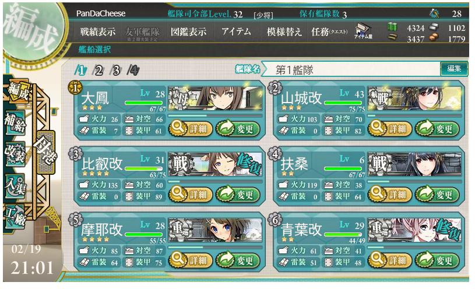This screenshot has width=475, height=289.
Task: Open the 工廠 (Factory) sidebar icon
Action: click(15, 216)
